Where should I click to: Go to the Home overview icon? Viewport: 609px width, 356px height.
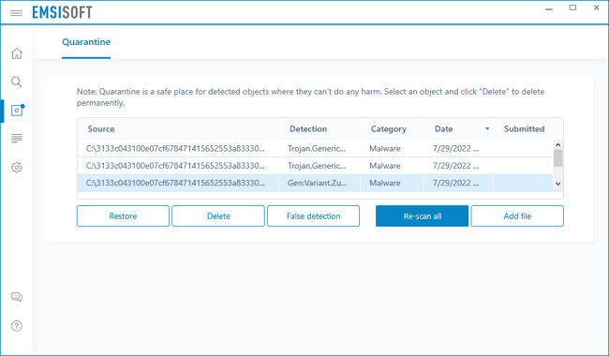pyautogui.click(x=17, y=53)
